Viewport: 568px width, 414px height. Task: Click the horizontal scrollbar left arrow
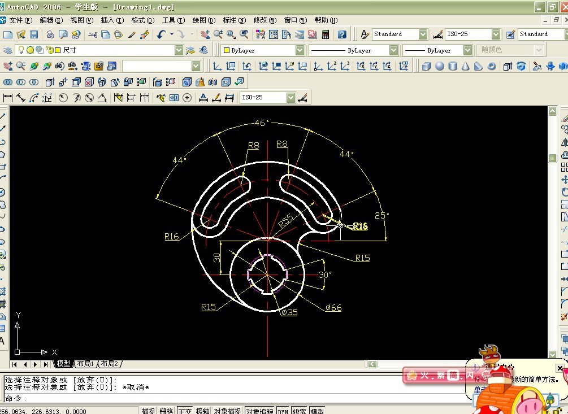[x=372, y=364]
